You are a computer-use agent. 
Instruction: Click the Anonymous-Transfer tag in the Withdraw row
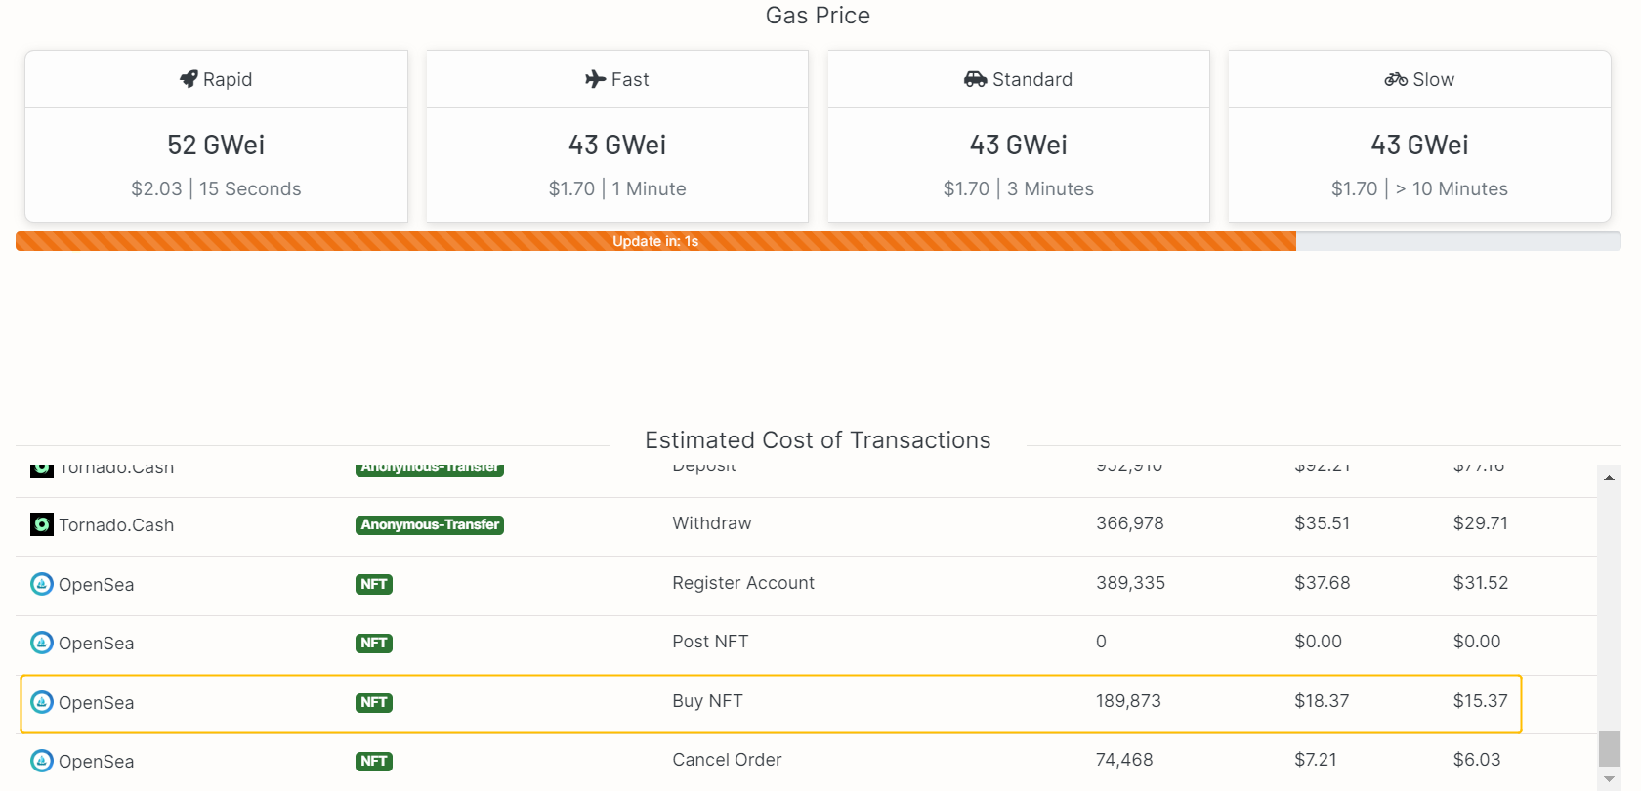[430, 525]
